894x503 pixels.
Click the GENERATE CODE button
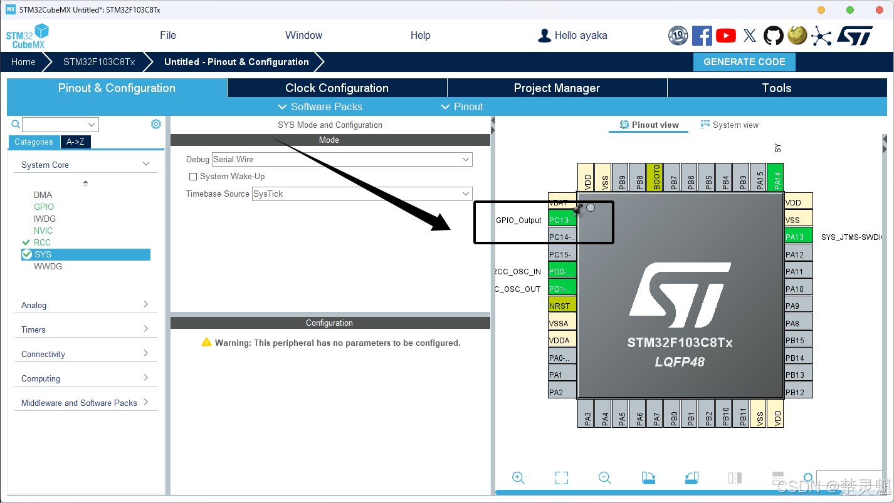pyautogui.click(x=744, y=62)
